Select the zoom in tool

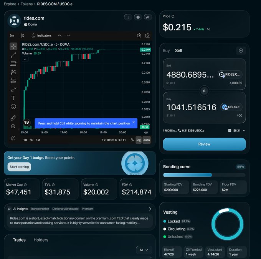(13, 126)
